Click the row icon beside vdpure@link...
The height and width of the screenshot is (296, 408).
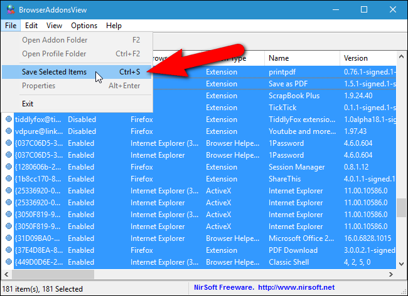click(x=9, y=131)
